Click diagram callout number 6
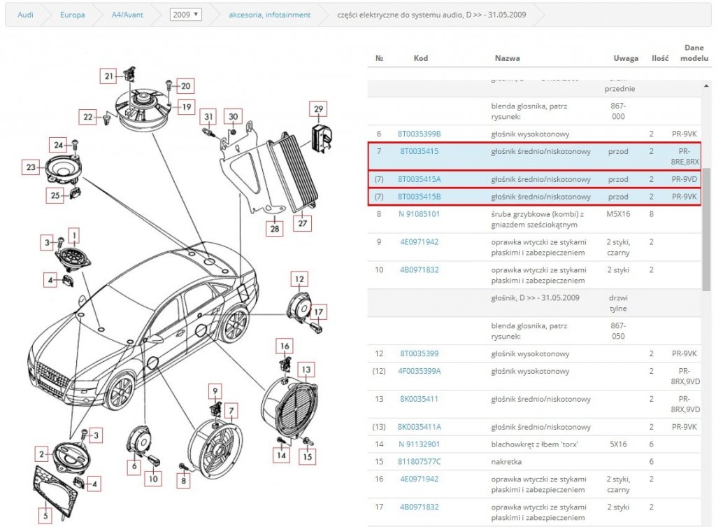716x527 pixels. click(134, 466)
